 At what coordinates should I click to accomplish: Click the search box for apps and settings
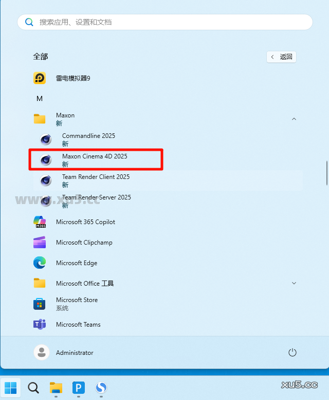click(164, 22)
